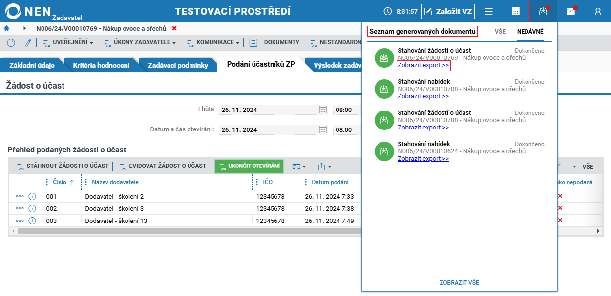Open Zobrazit export for V00010708 Stahování nabídek

tap(423, 96)
